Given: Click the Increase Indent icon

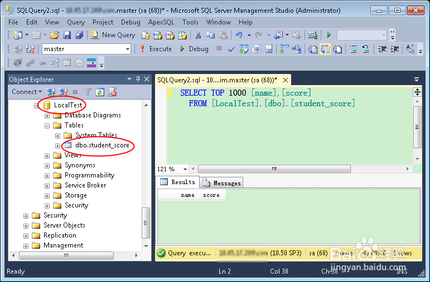Looking at the screenshot, I should [x=395, y=49].
